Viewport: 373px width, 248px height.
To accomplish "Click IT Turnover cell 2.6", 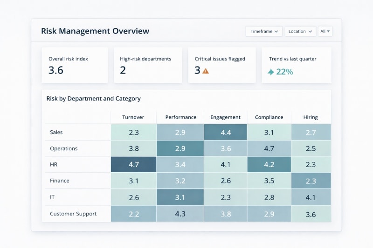I will coord(134,197).
